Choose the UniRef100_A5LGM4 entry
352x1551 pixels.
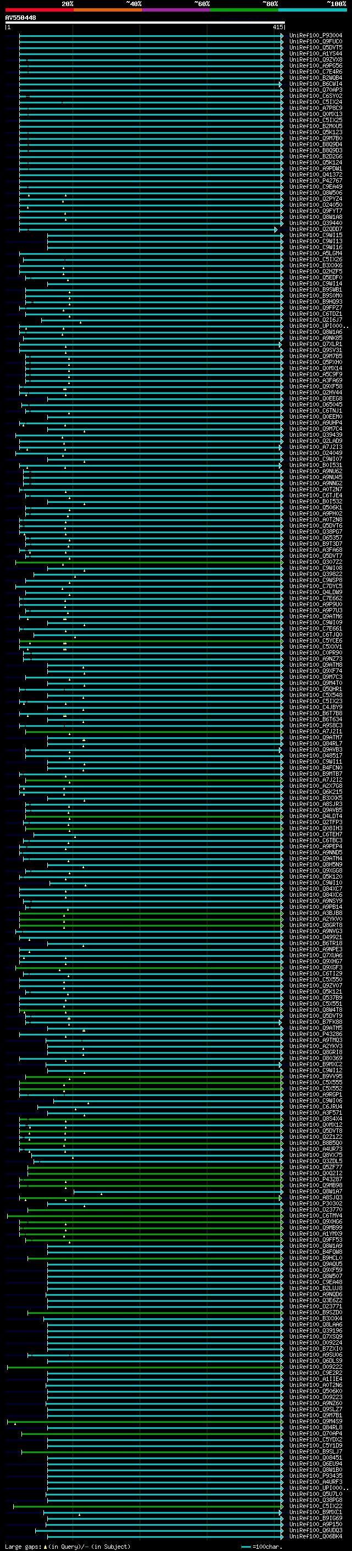[x=316, y=254]
